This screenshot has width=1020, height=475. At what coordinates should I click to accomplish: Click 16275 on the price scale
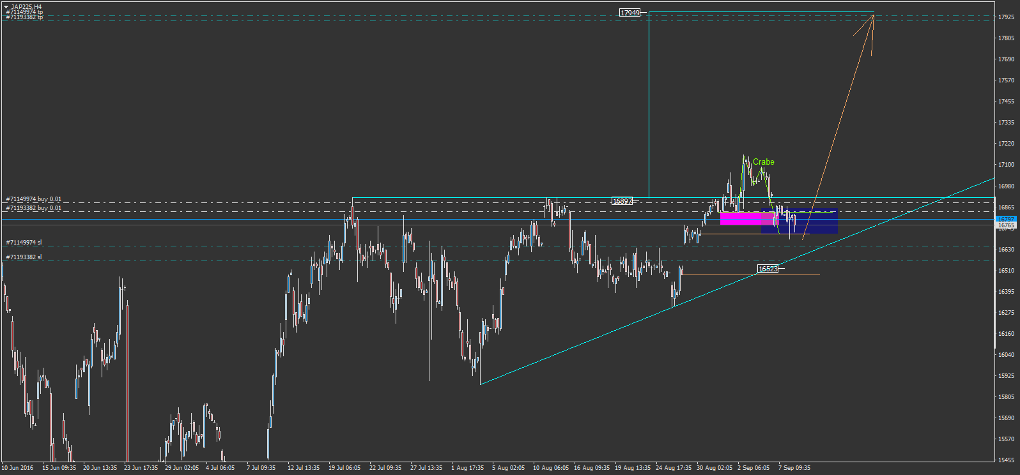click(1006, 313)
